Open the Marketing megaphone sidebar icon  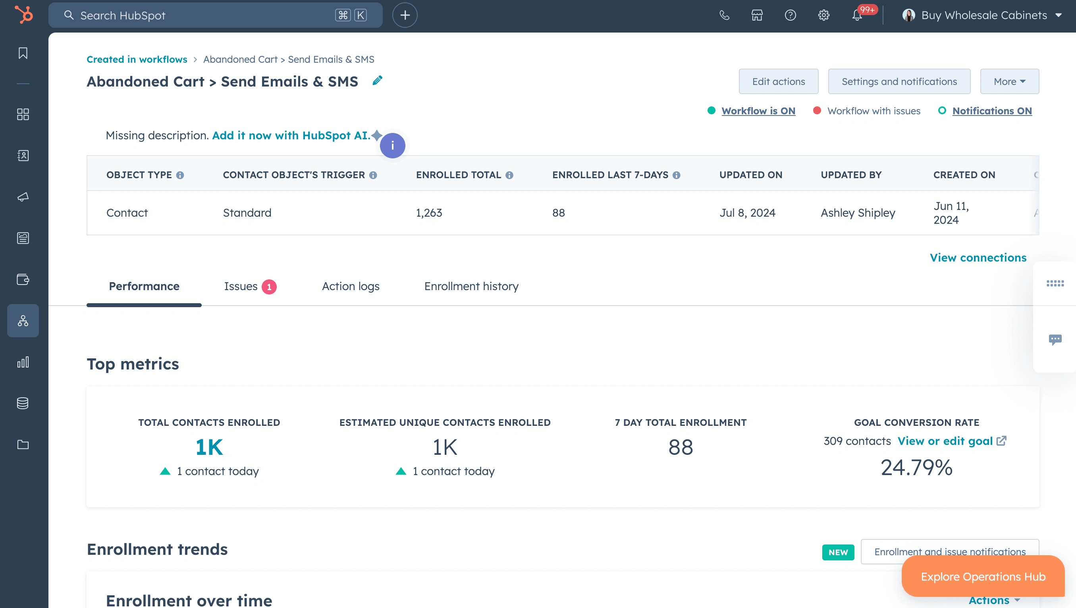coord(23,197)
